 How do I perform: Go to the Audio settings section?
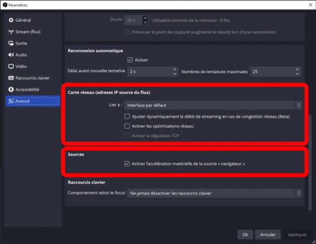(33, 55)
